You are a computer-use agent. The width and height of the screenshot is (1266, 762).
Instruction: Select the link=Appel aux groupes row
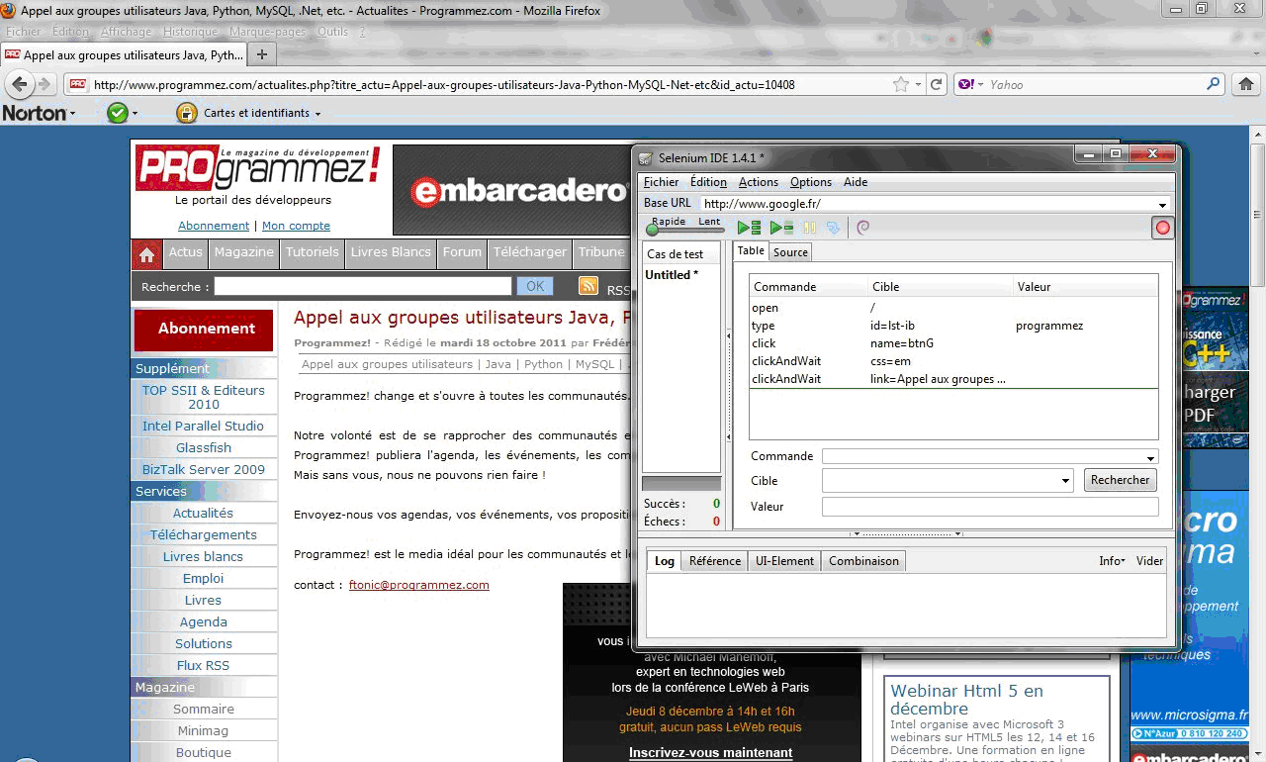pyautogui.click(x=953, y=379)
